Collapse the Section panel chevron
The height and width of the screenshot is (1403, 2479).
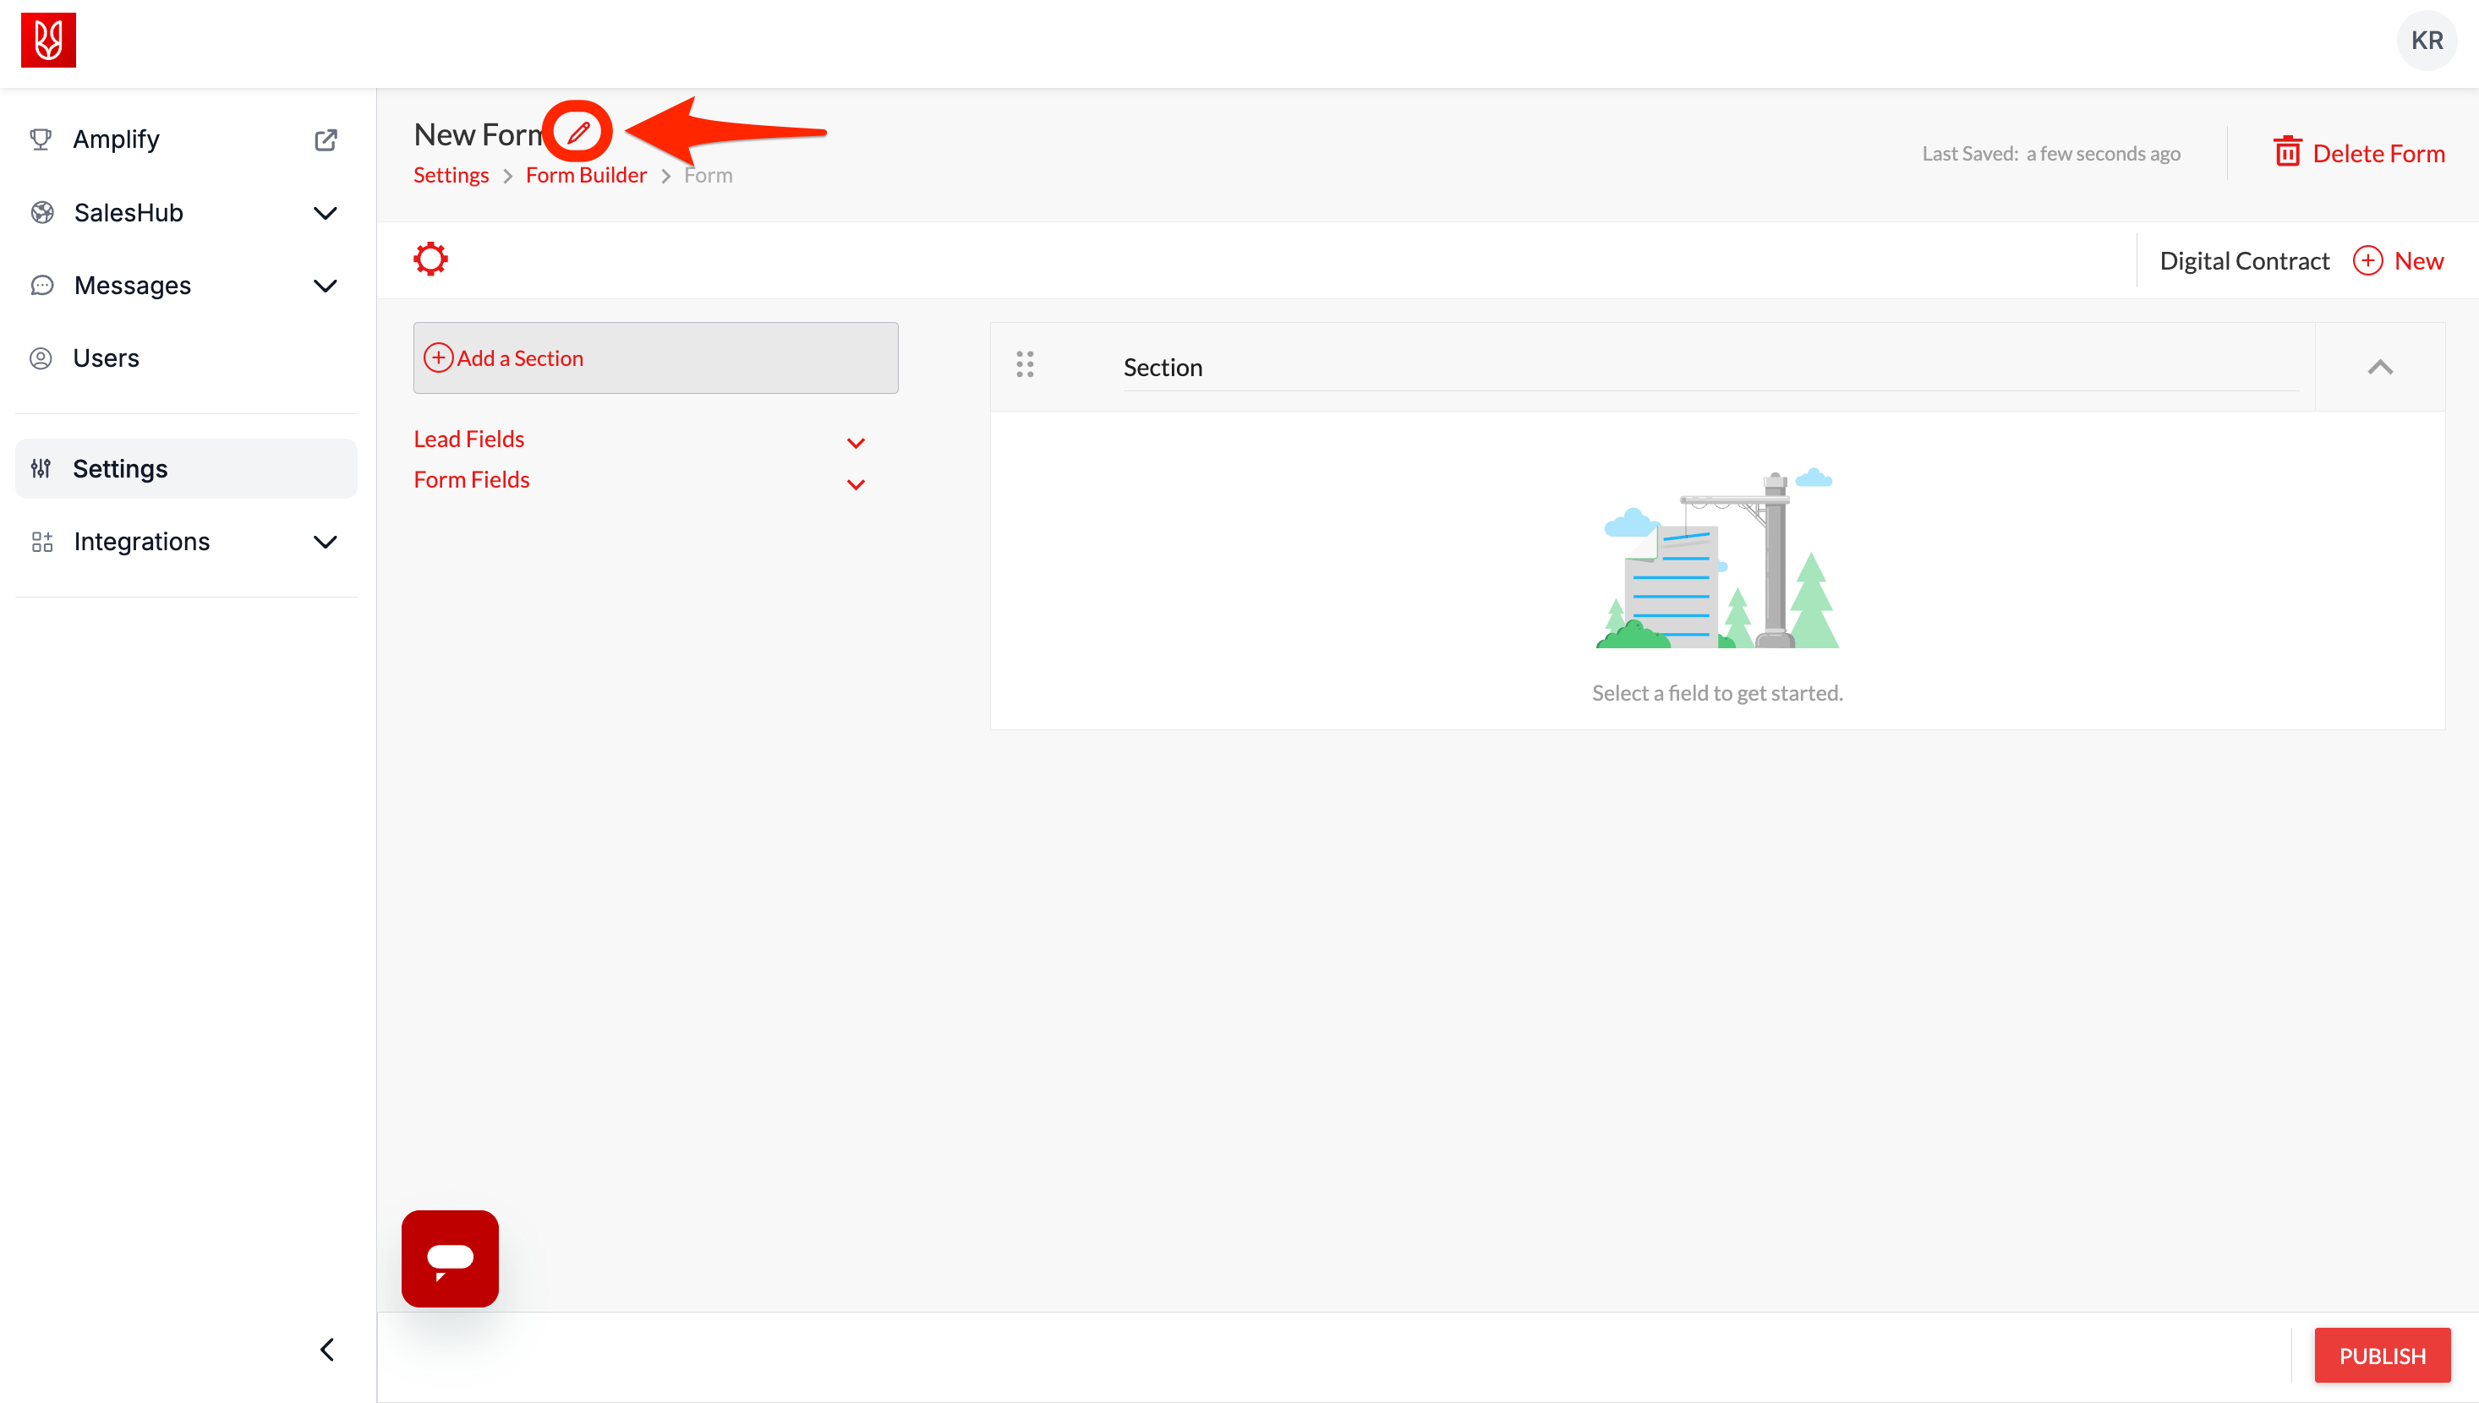(x=2380, y=367)
